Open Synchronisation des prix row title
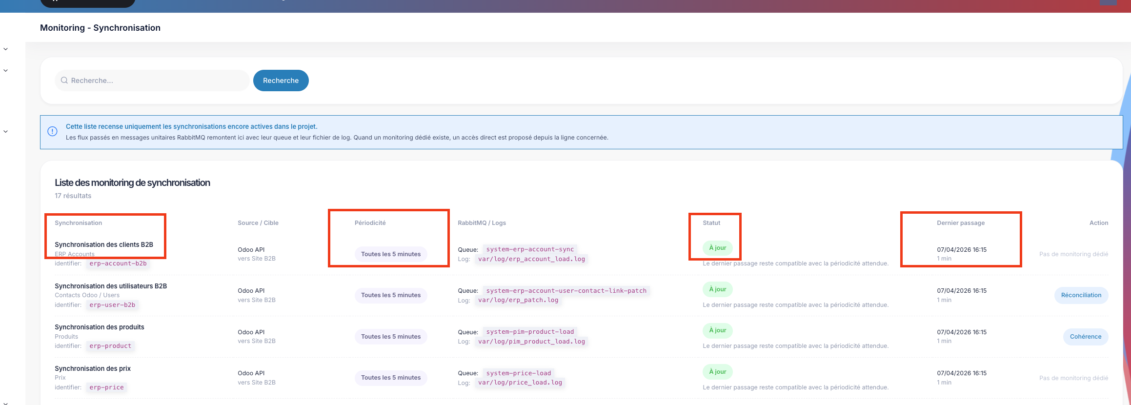The image size is (1131, 405). tap(93, 368)
